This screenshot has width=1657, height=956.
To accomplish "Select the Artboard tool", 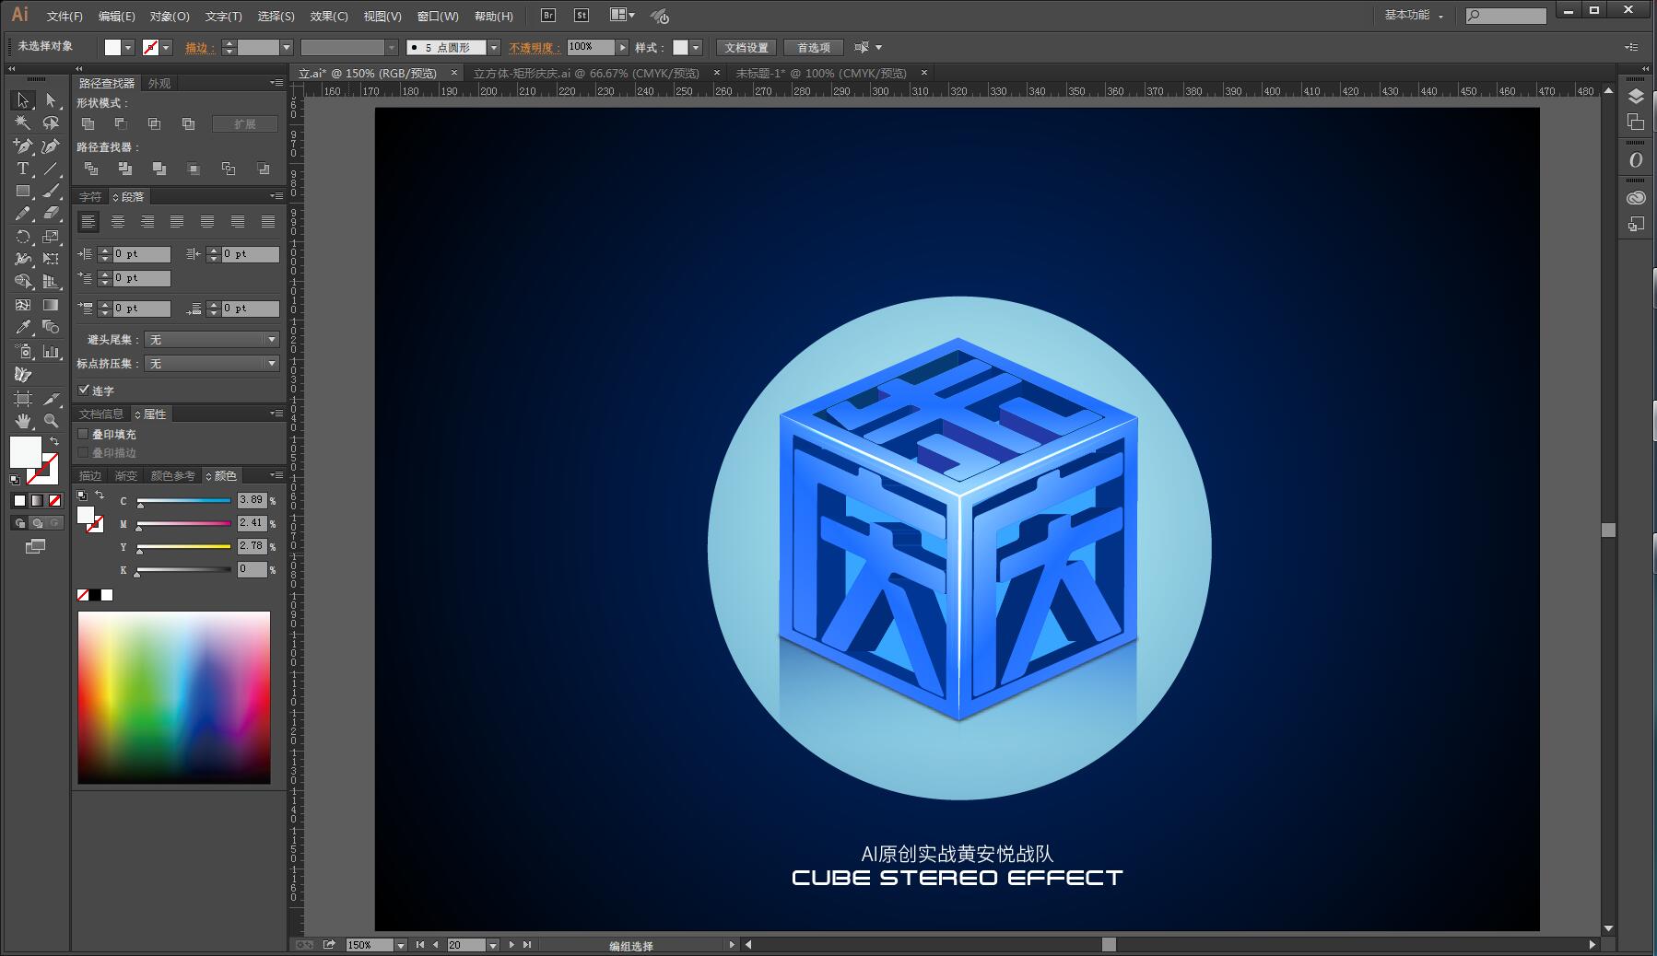I will point(22,398).
